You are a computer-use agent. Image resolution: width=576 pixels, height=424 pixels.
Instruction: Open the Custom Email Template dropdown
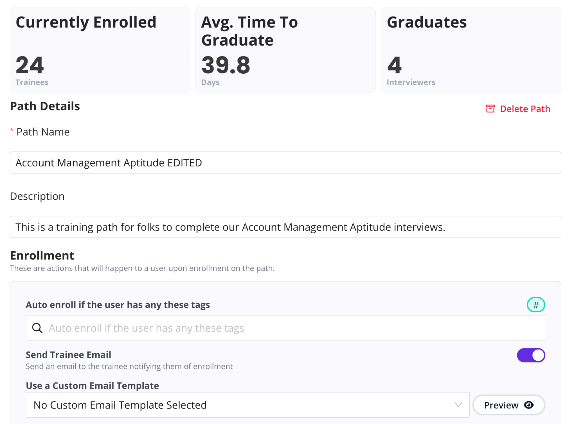[x=247, y=405]
